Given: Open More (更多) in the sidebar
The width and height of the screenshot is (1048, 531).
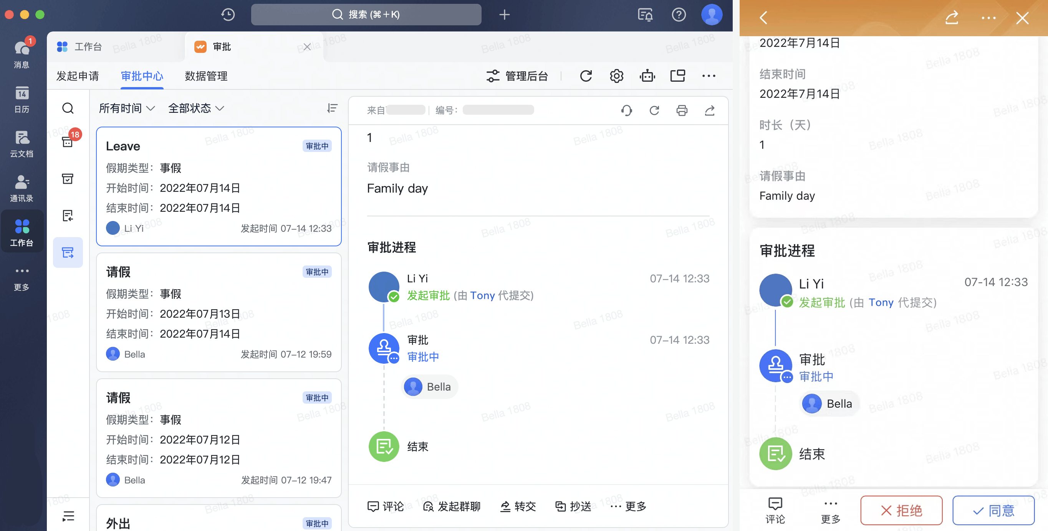Looking at the screenshot, I should [x=22, y=279].
